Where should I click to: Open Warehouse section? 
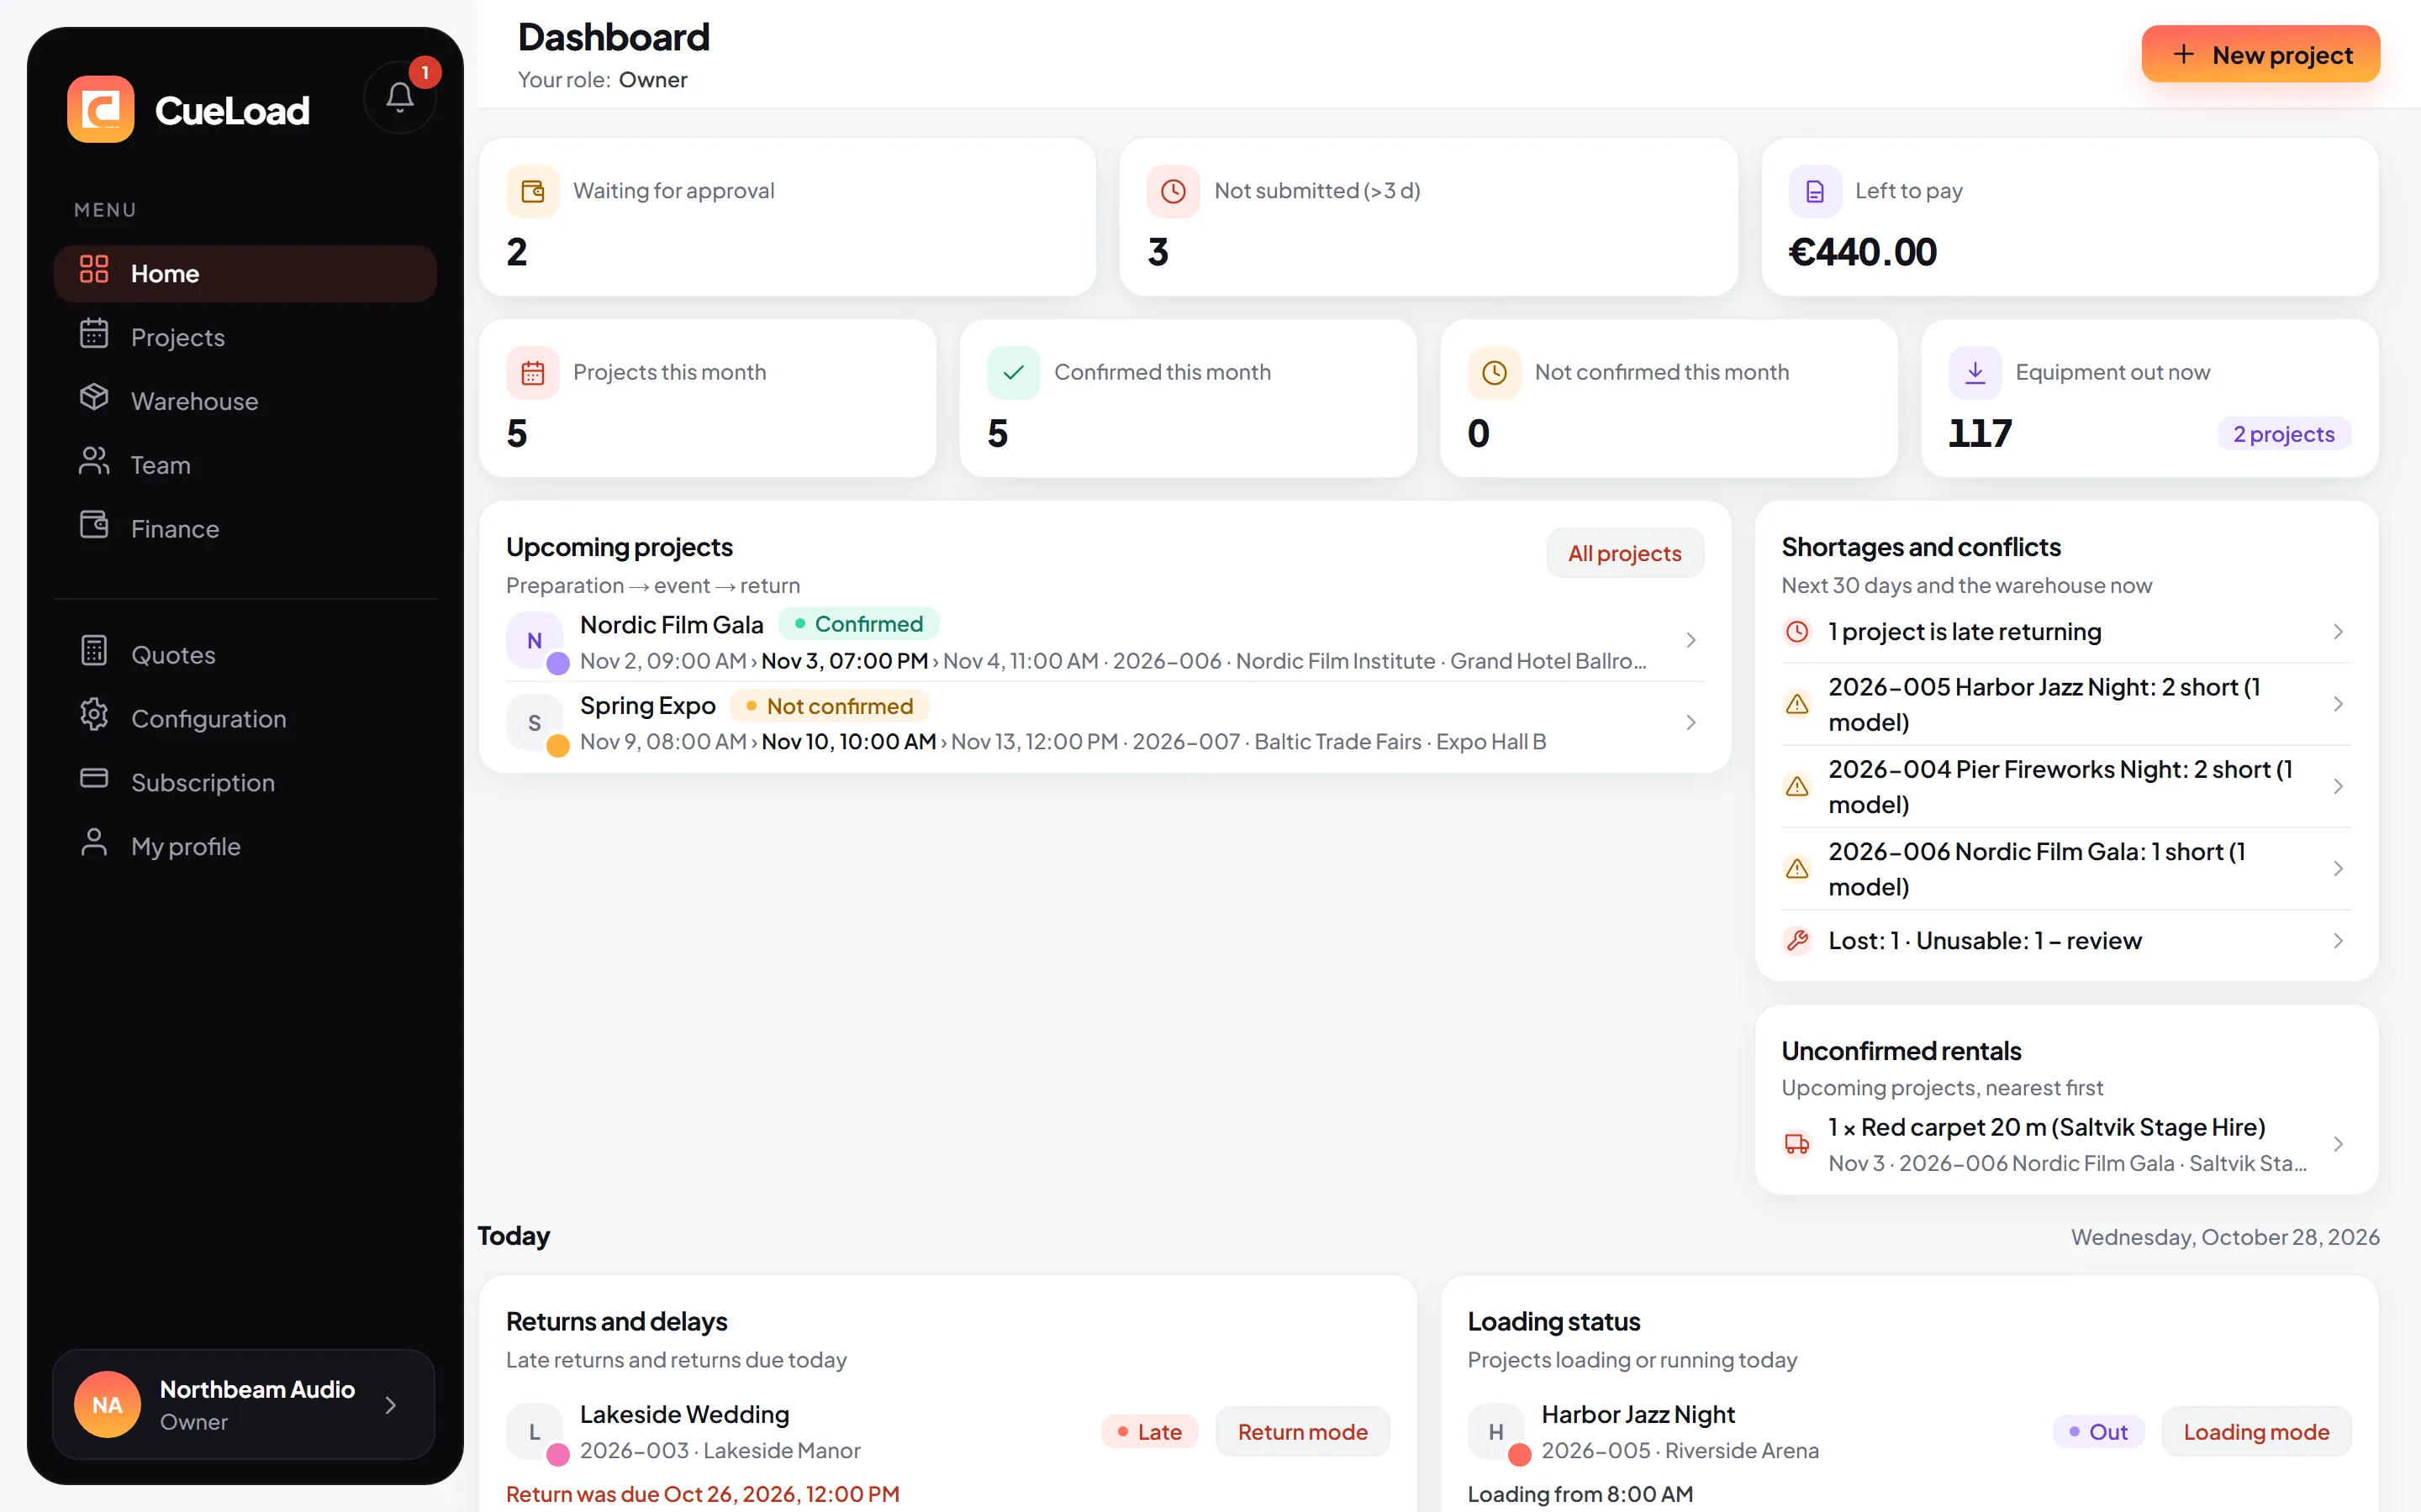(245, 401)
